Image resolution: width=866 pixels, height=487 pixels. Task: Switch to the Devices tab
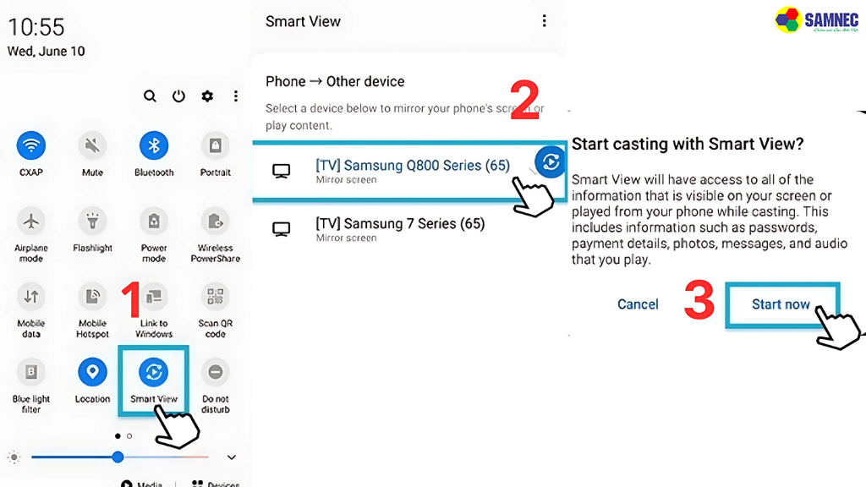coord(214,484)
